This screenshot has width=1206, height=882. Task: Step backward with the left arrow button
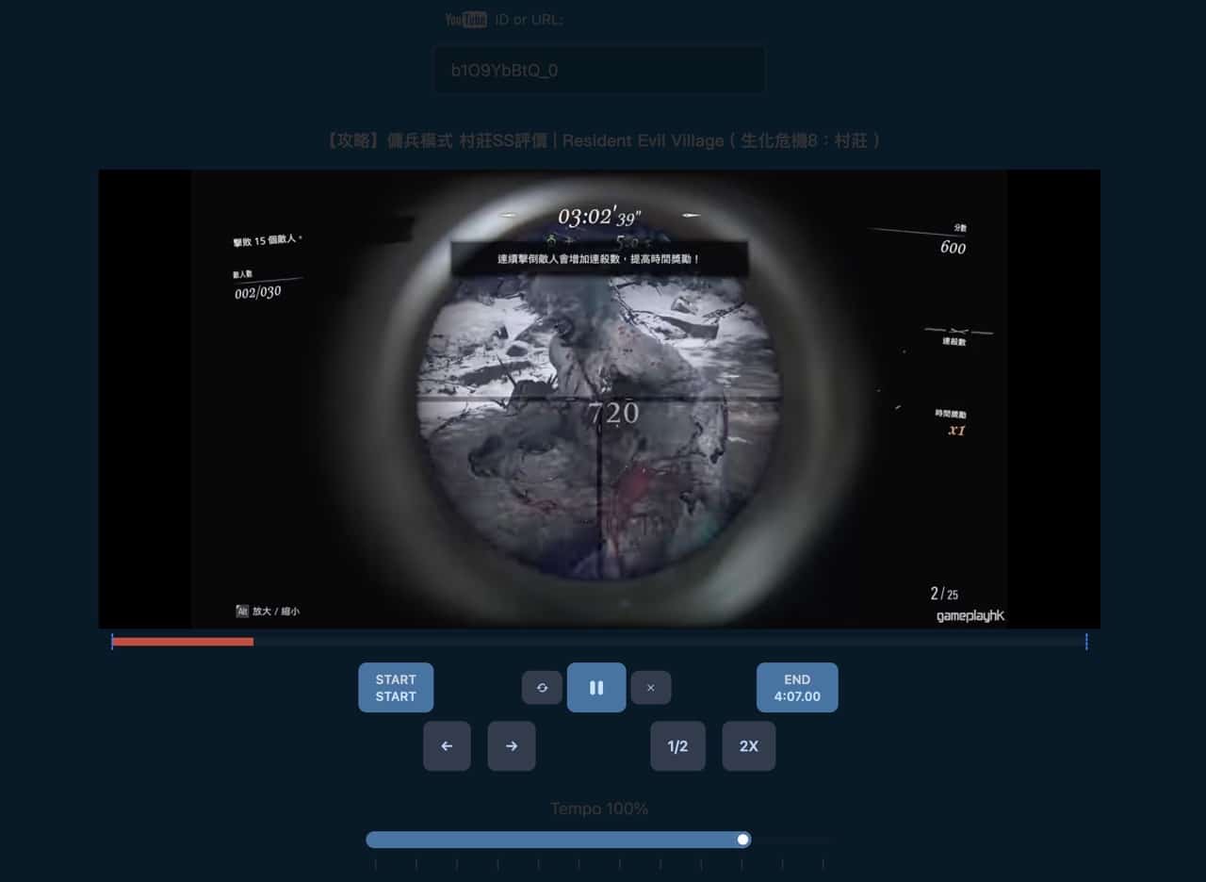pos(447,746)
